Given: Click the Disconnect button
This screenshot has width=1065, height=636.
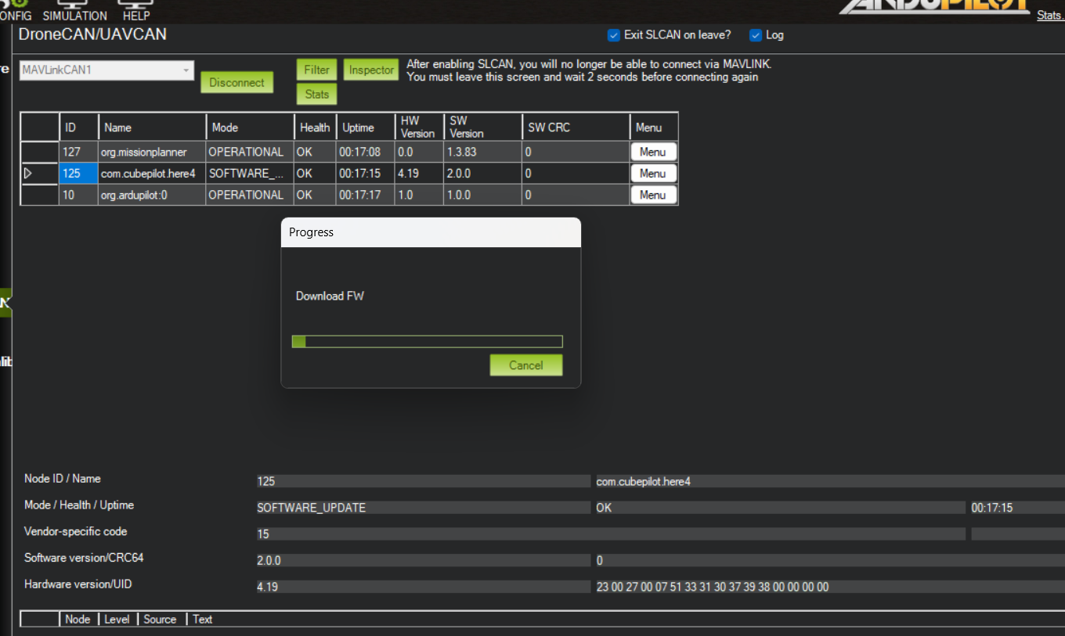Looking at the screenshot, I should coord(236,82).
